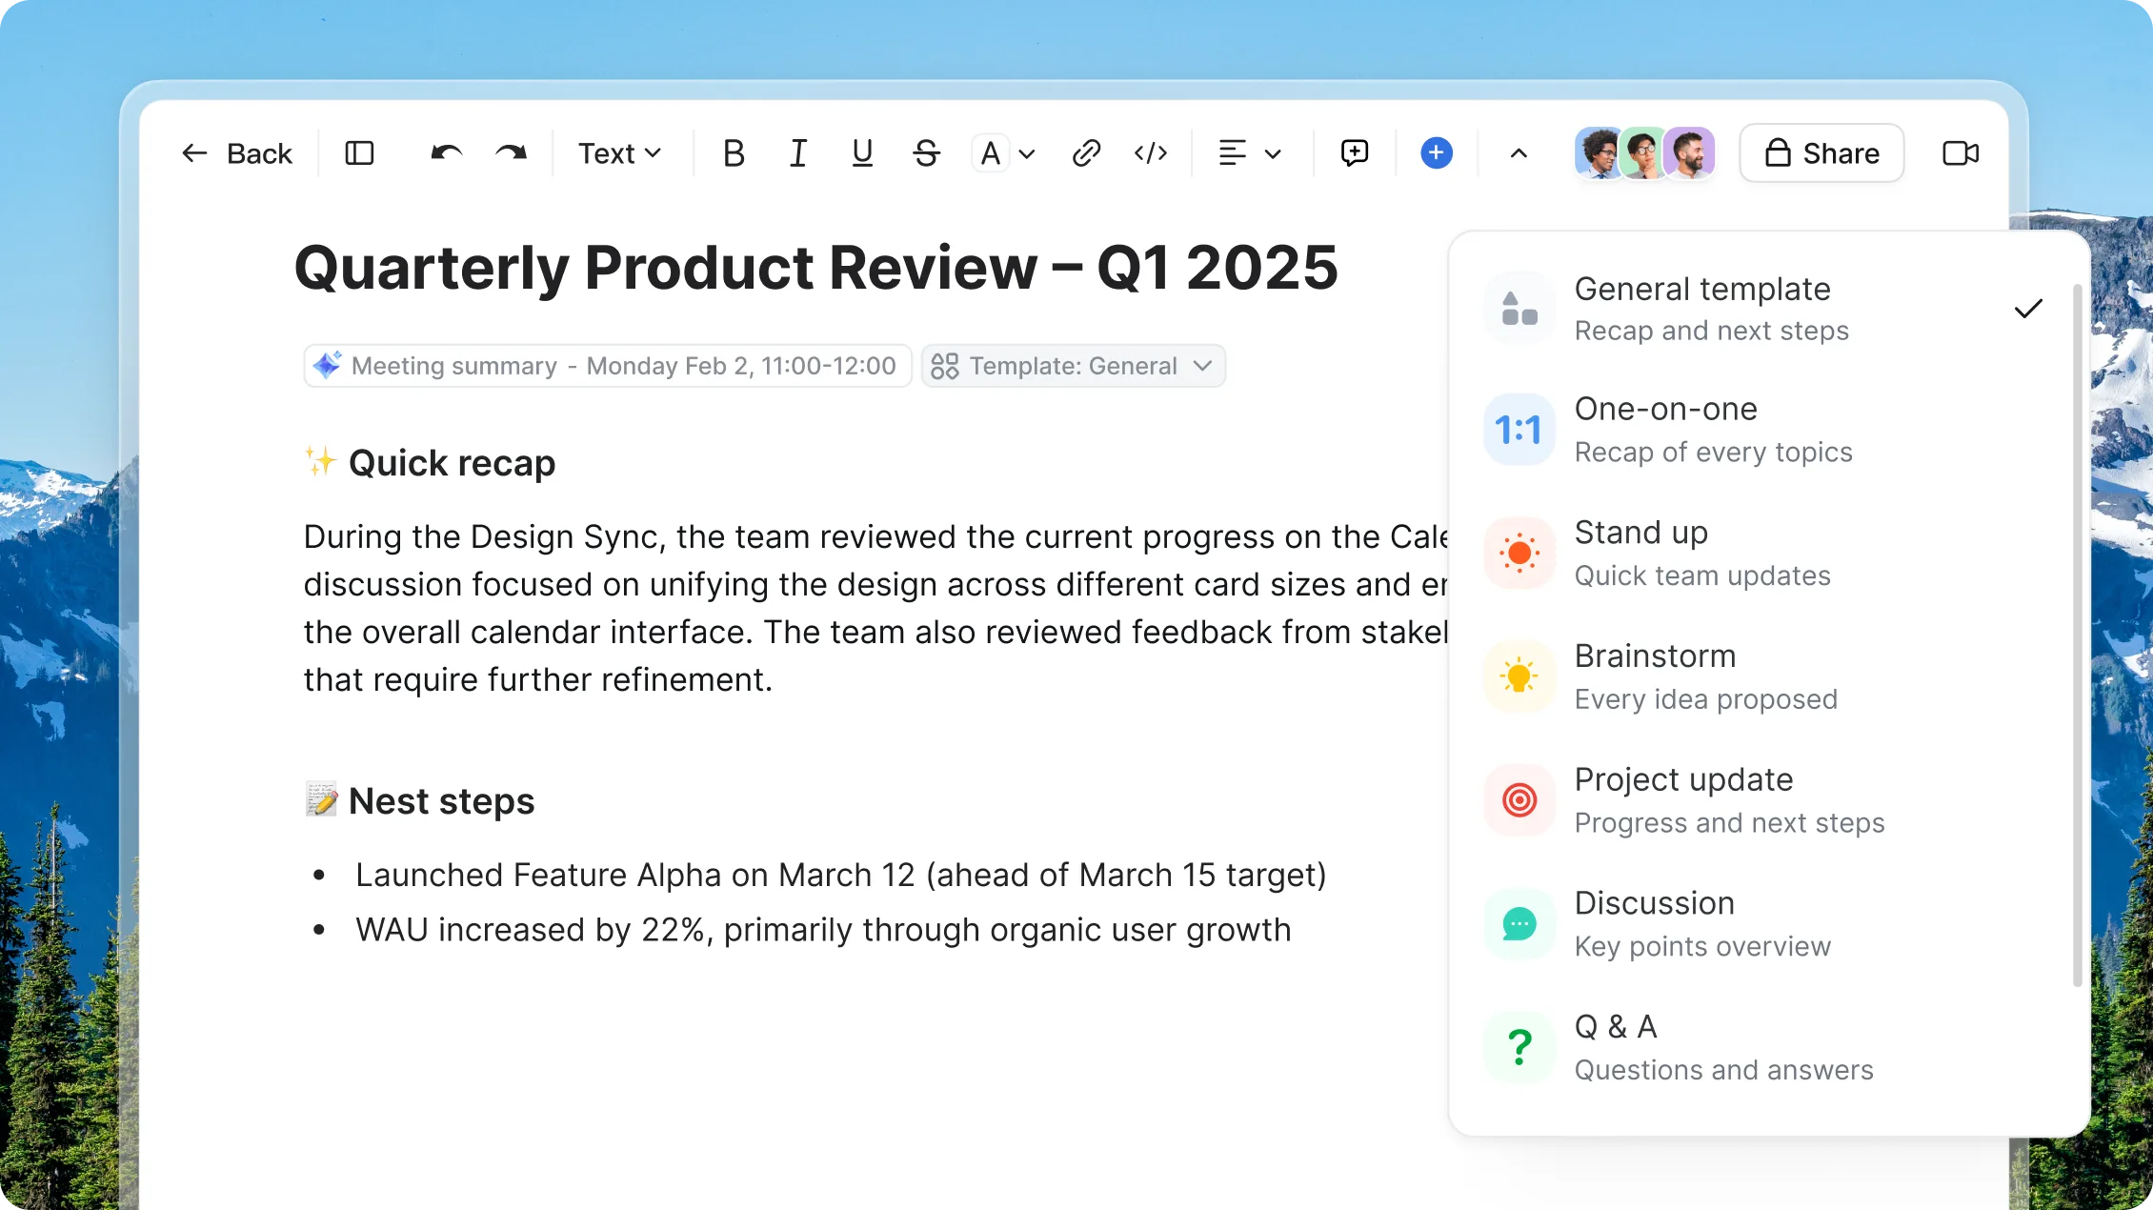Click 'Questions and answers' subtitle
The width and height of the screenshot is (2153, 1210).
[x=1723, y=1070]
